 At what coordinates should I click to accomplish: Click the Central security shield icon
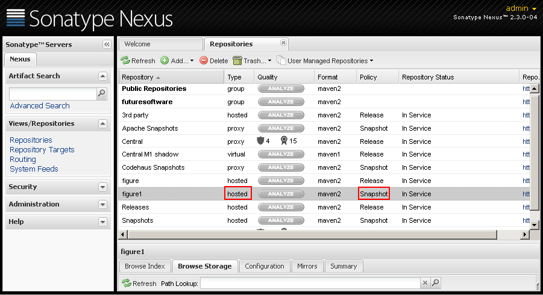pos(260,141)
